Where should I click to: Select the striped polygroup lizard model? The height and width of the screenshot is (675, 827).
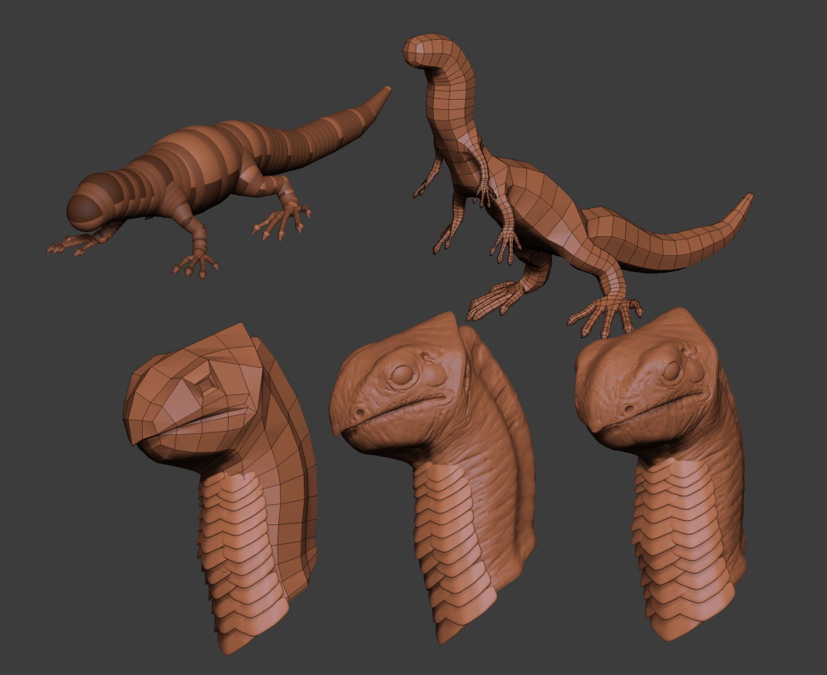pos(219,182)
